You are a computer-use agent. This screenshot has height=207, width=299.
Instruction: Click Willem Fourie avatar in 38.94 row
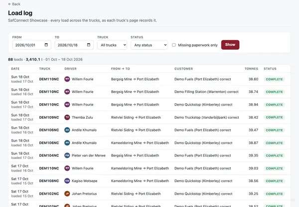[67, 104]
